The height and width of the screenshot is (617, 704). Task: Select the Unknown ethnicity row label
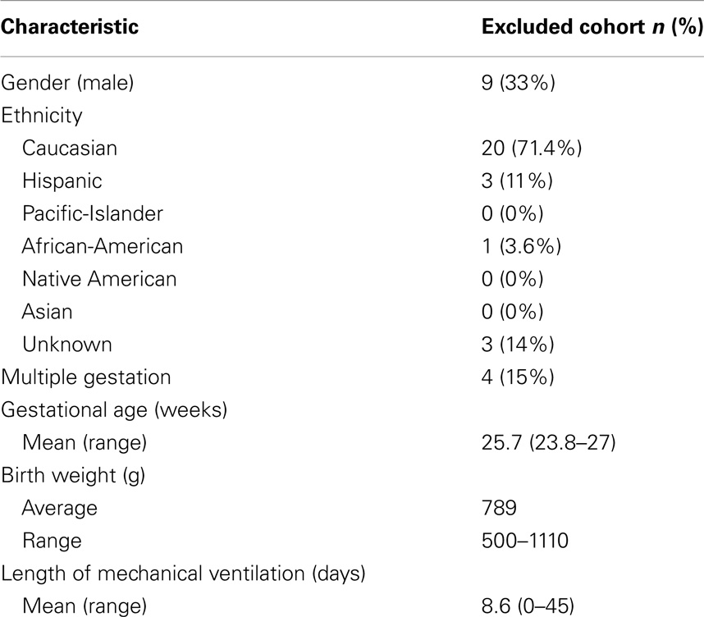click(x=67, y=345)
